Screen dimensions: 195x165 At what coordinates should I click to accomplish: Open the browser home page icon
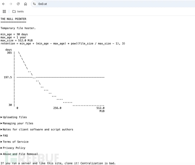25,4
